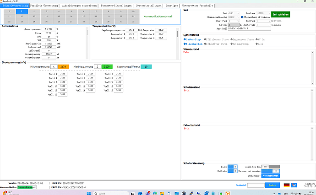Toggle the Drehen checkbox

272,21
